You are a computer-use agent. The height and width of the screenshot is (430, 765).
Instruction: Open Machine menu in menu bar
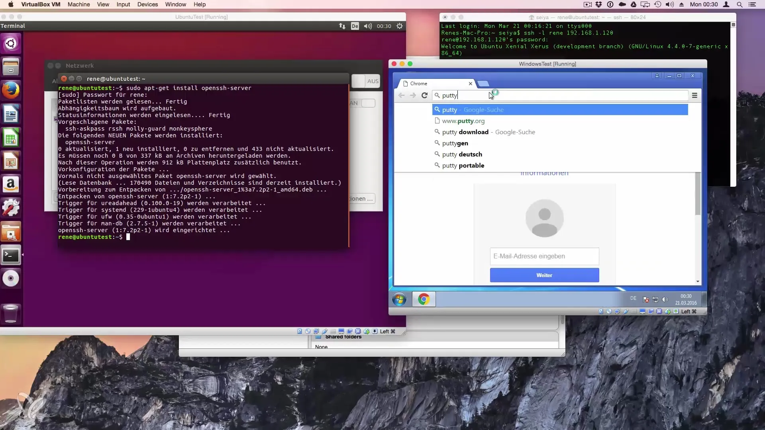(x=78, y=4)
